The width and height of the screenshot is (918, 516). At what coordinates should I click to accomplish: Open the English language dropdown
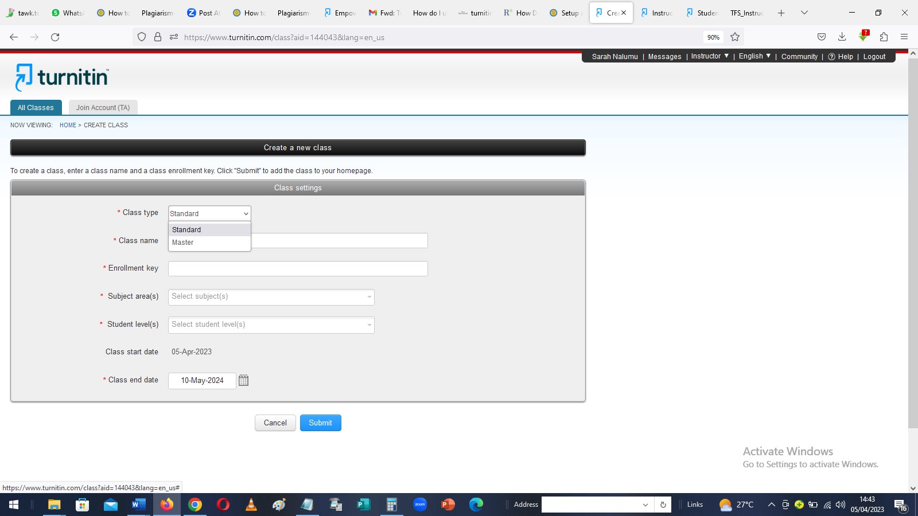754,56
